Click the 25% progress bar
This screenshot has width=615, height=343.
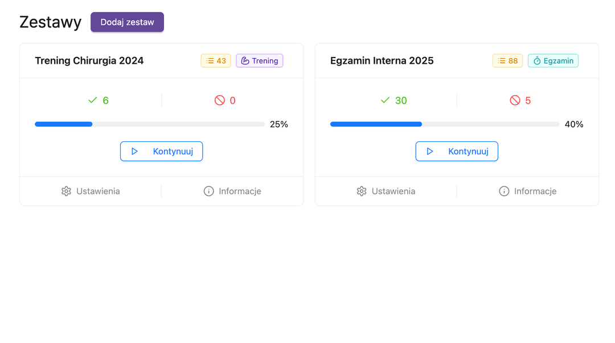click(150, 124)
